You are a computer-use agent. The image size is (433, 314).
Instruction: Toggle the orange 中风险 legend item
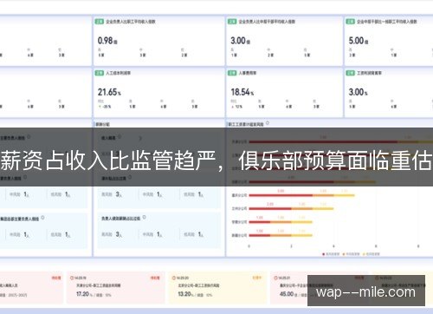[351, 254]
